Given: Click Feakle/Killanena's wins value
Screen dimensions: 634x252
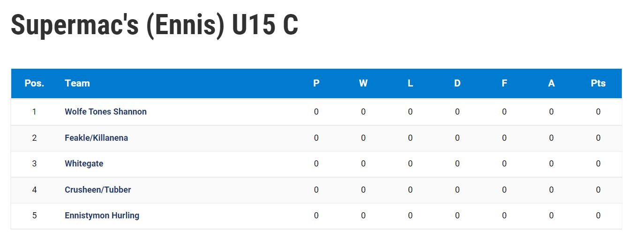Looking at the screenshot, I should pos(363,138).
